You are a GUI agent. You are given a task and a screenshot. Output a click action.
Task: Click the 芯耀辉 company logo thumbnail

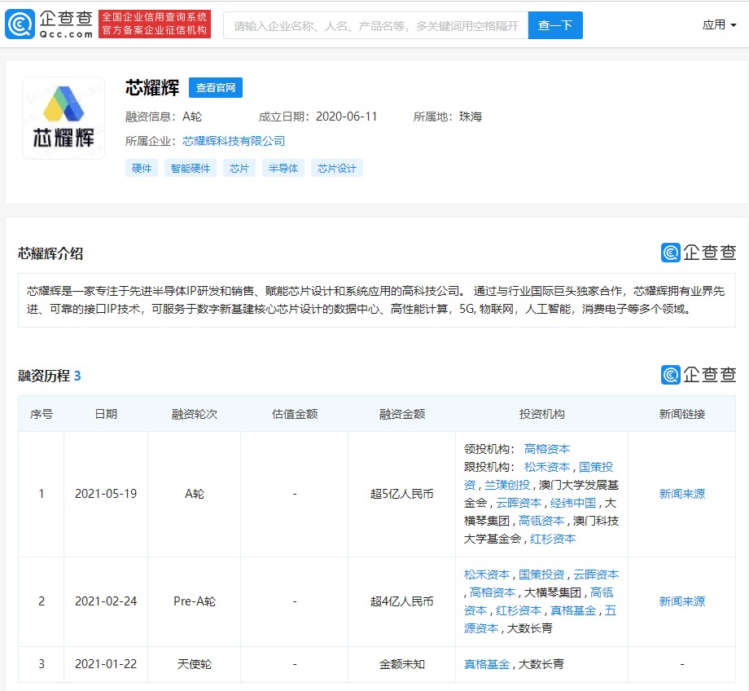[x=64, y=118]
